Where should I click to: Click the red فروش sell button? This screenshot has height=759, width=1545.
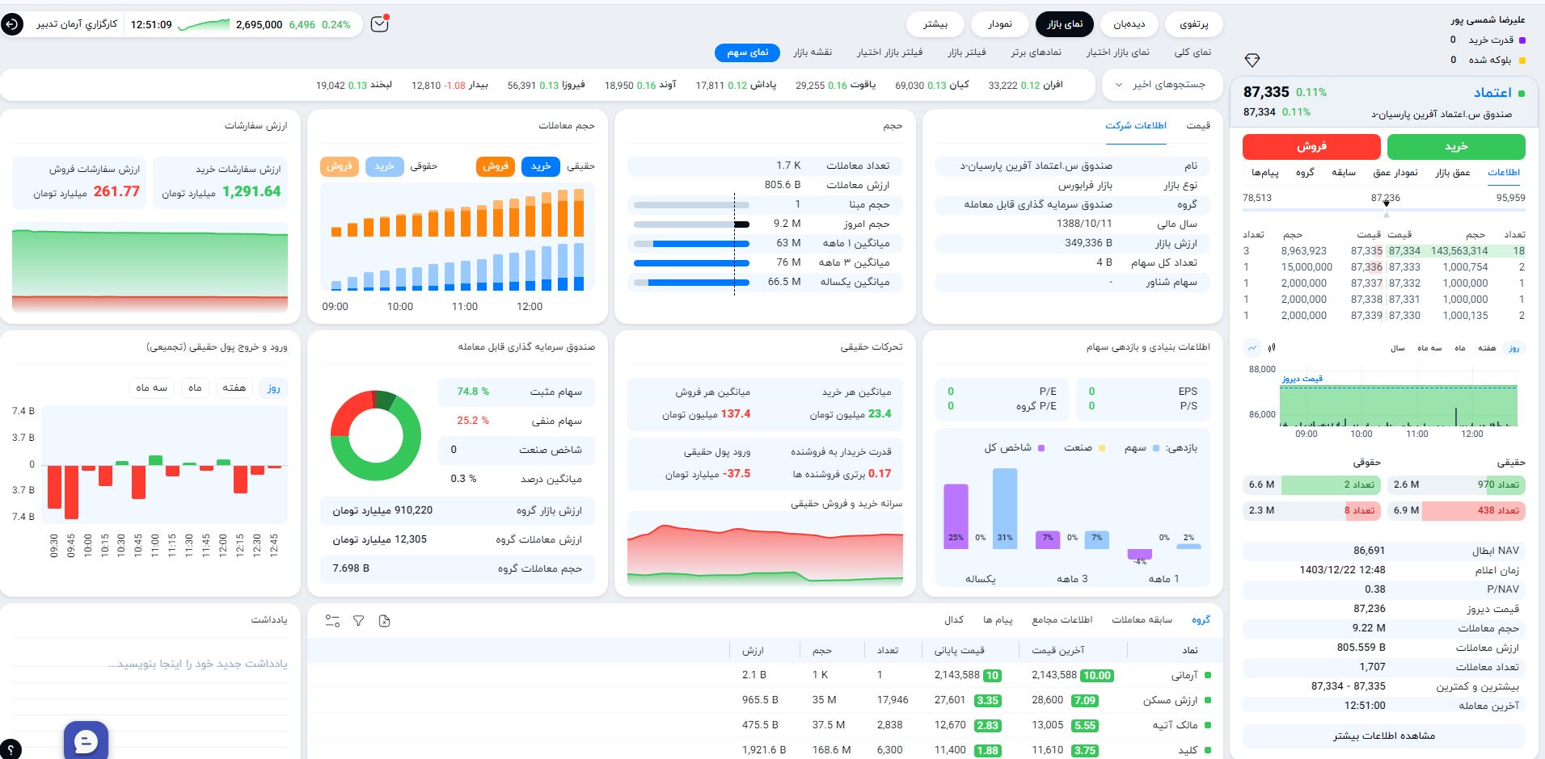pyautogui.click(x=1311, y=146)
